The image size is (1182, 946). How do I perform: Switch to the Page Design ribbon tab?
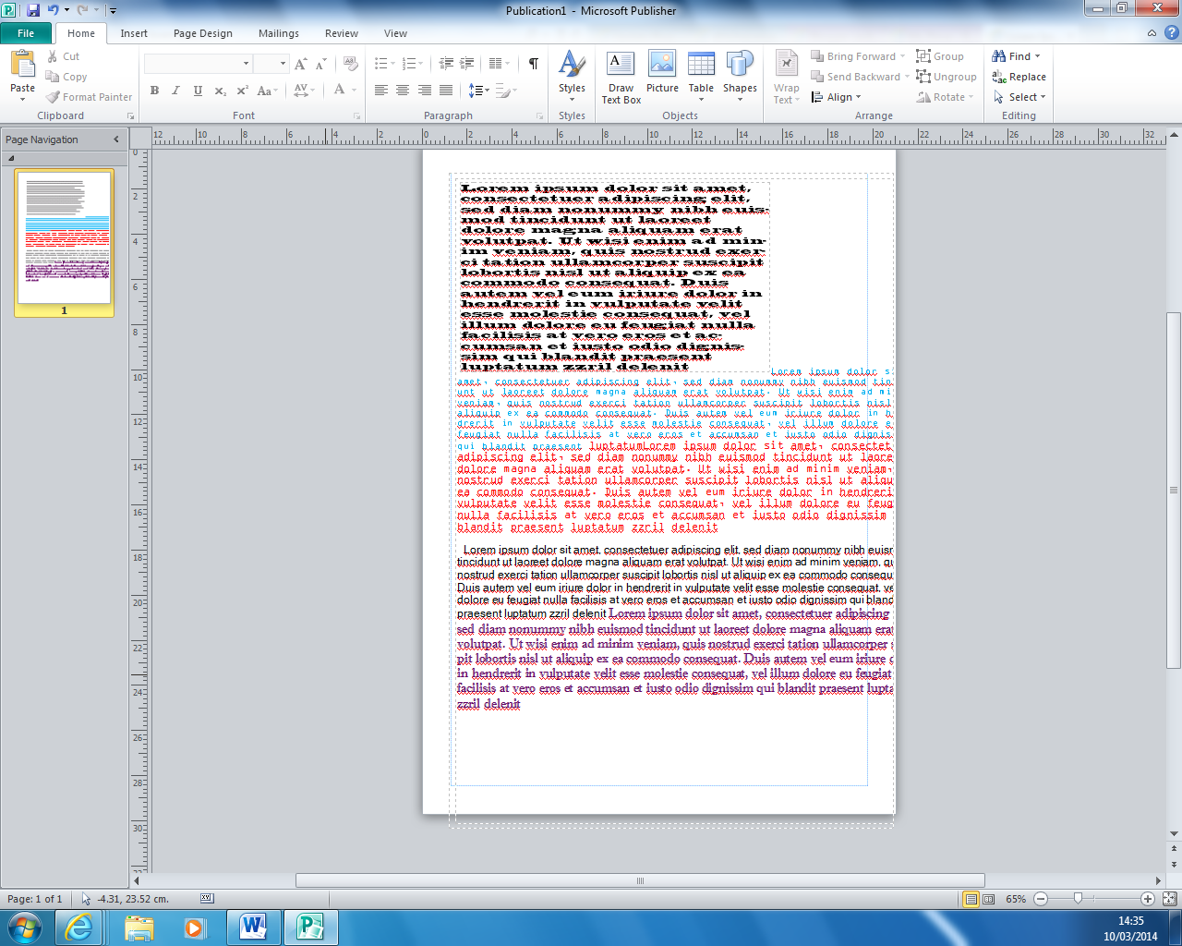click(x=202, y=32)
